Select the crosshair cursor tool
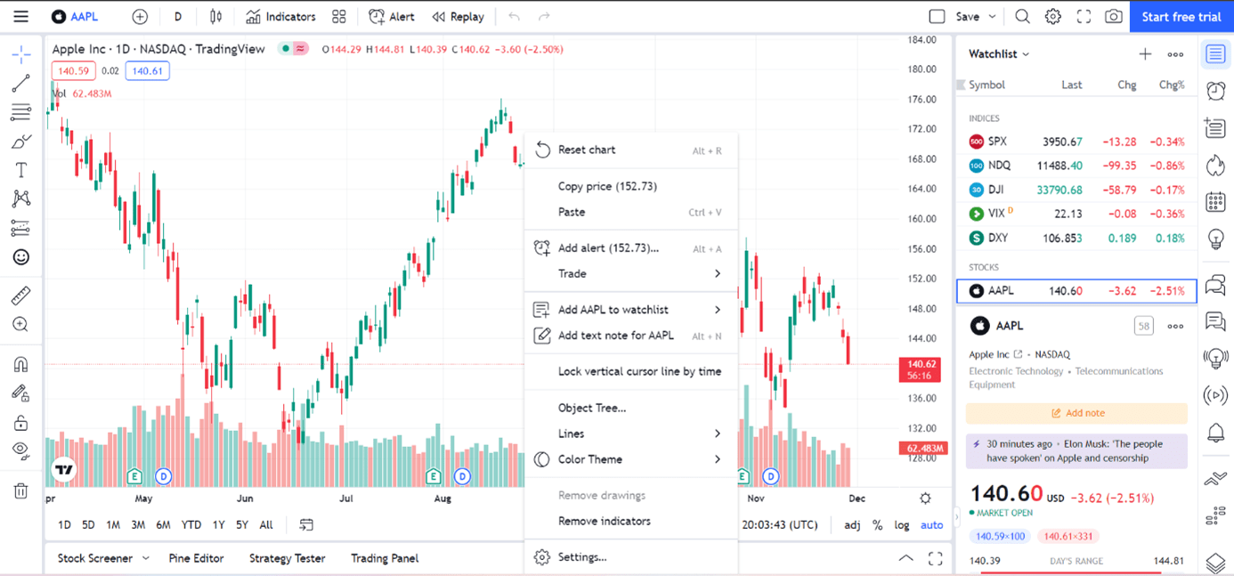The width and height of the screenshot is (1234, 576). (21, 54)
